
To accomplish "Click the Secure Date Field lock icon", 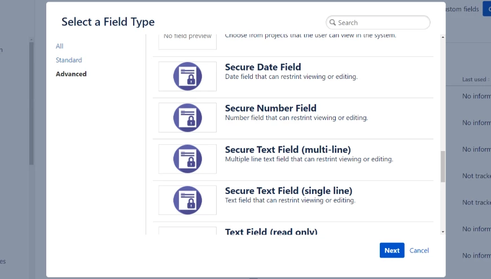I will pos(187,76).
